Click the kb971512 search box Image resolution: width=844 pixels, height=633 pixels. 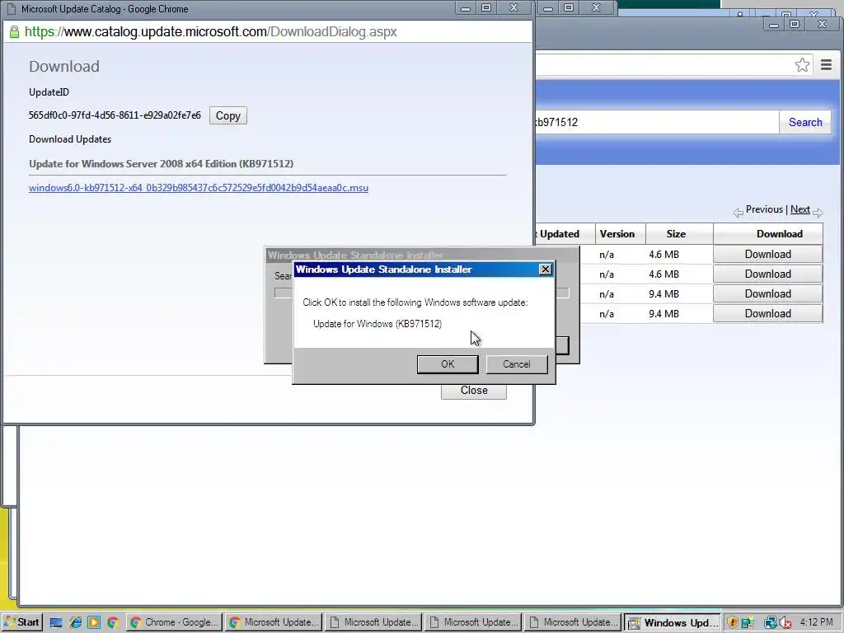click(657, 122)
